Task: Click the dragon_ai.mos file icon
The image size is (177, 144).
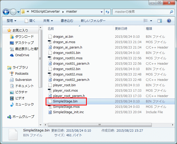Action: 50,42
